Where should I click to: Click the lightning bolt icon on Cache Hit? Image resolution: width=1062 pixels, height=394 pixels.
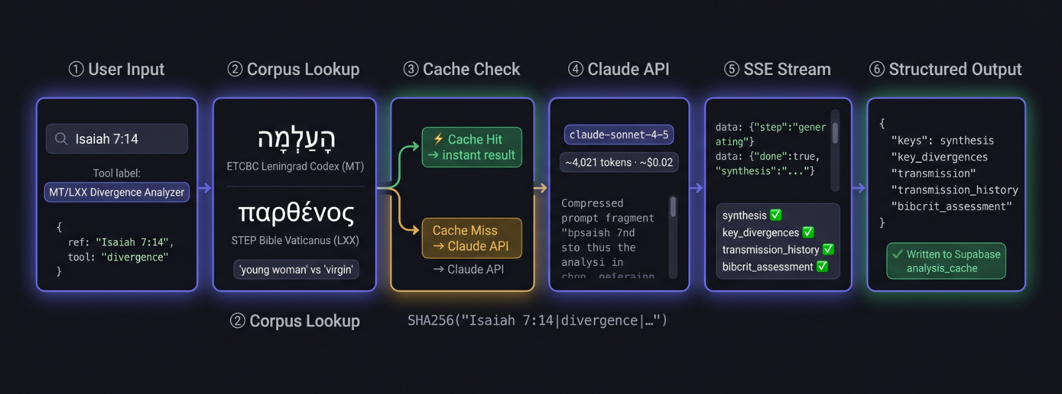[x=438, y=139]
